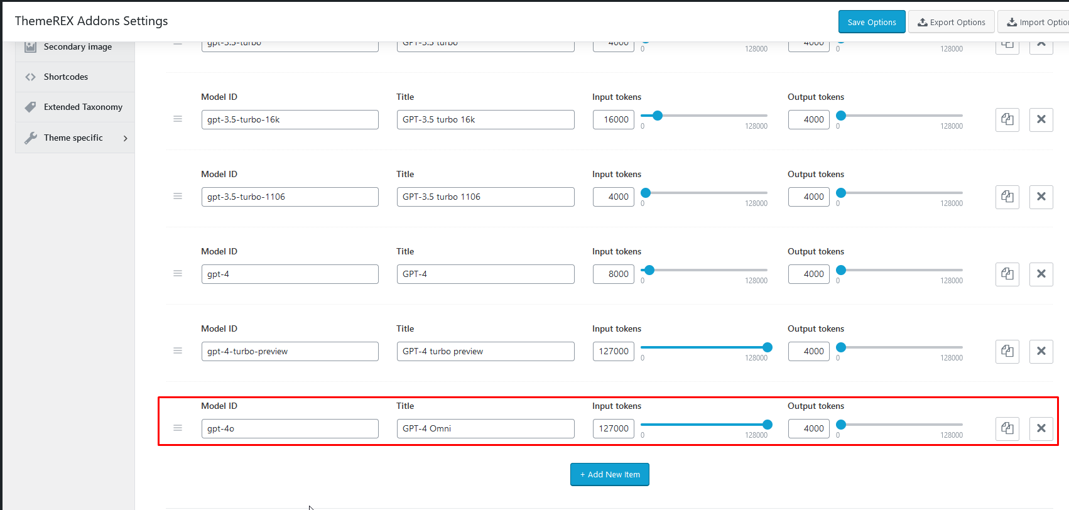Focus the Title field containing GPT-3.5 turbo 1106
Screen dimensions: 1069x510
tap(486, 197)
